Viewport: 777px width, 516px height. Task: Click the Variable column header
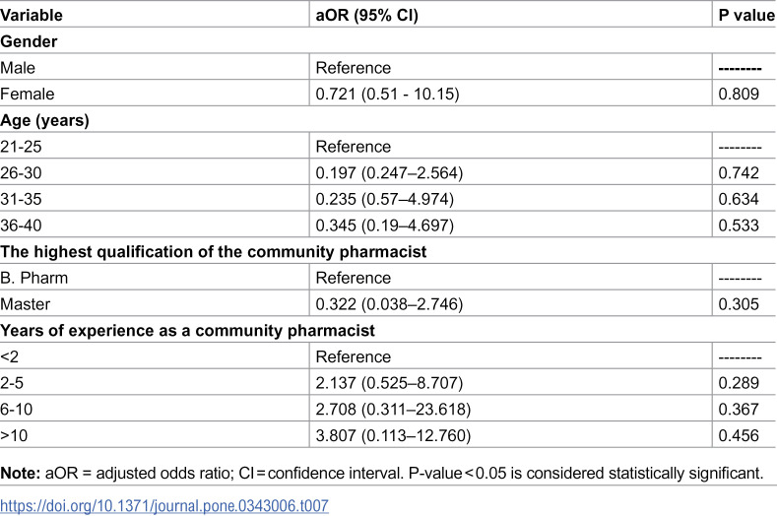pyautogui.click(x=32, y=15)
